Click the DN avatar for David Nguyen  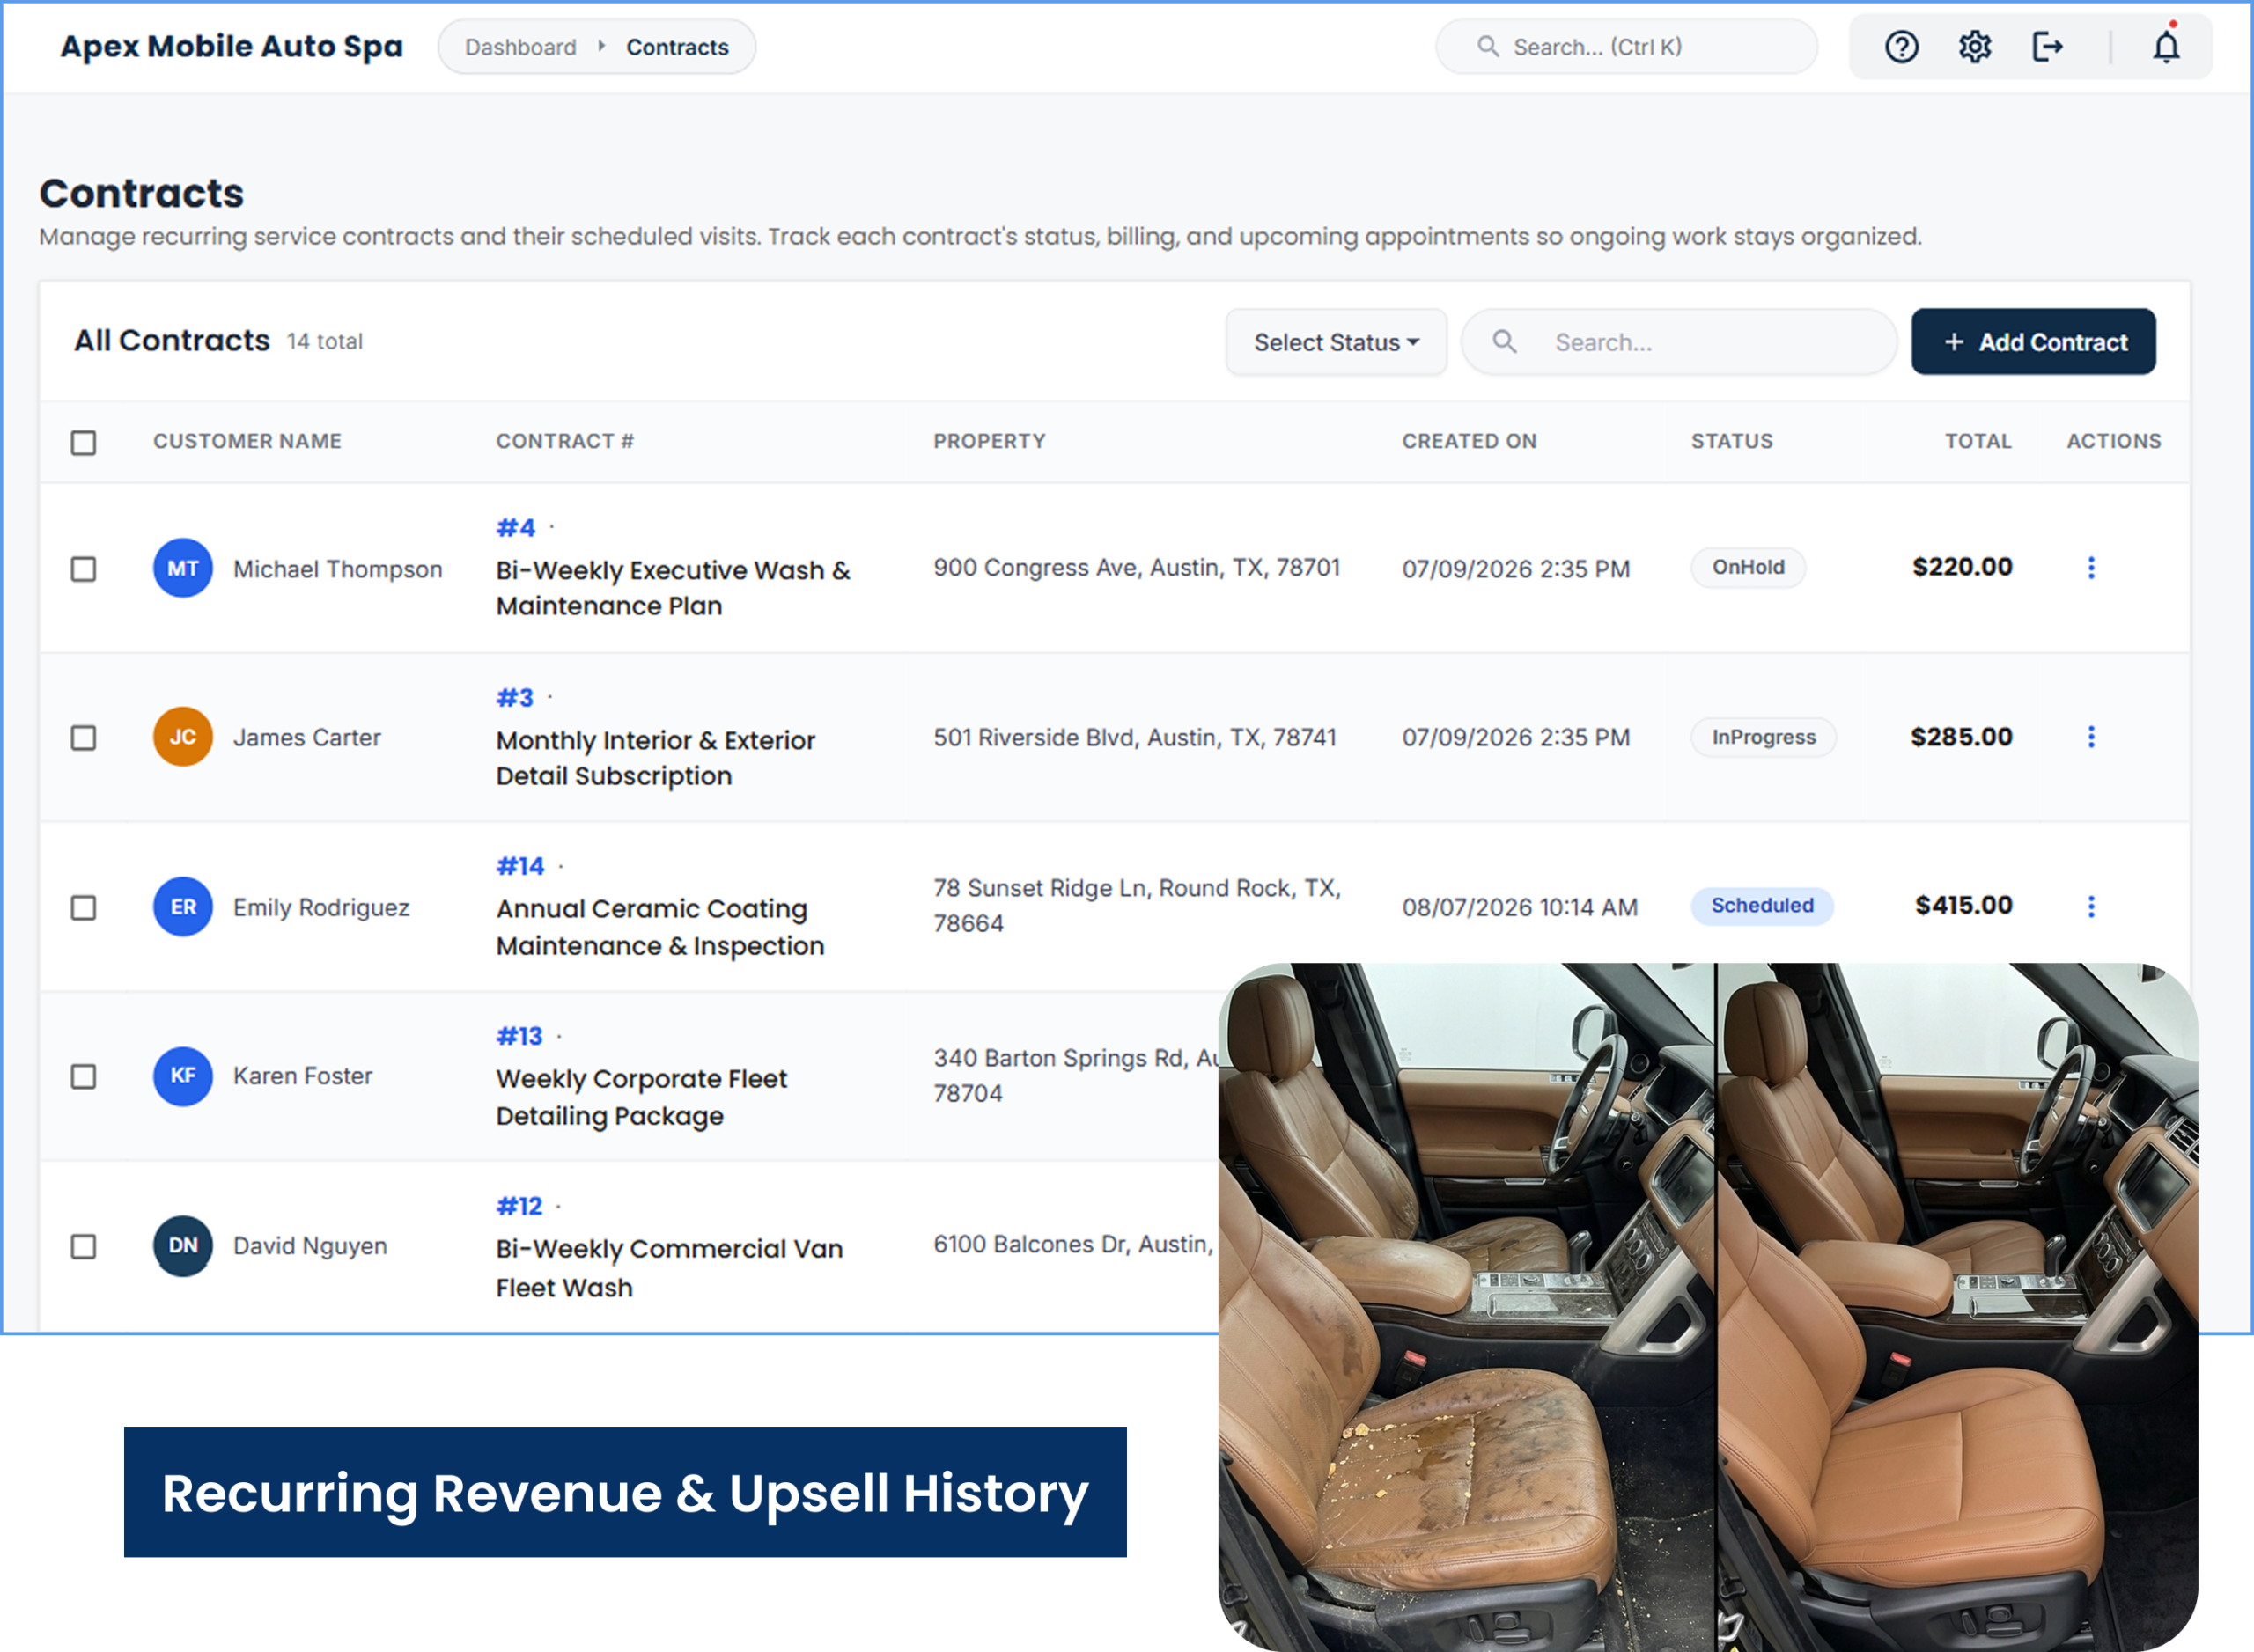tap(183, 1246)
